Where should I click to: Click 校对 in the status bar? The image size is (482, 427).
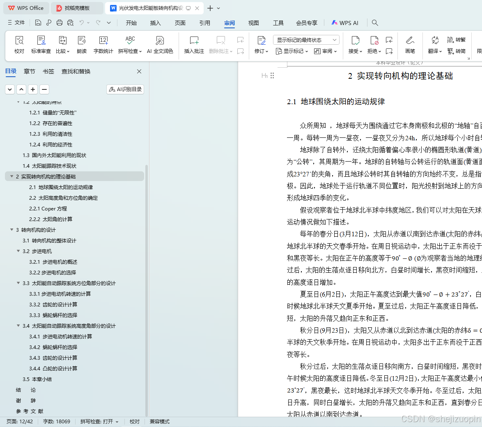134,422
